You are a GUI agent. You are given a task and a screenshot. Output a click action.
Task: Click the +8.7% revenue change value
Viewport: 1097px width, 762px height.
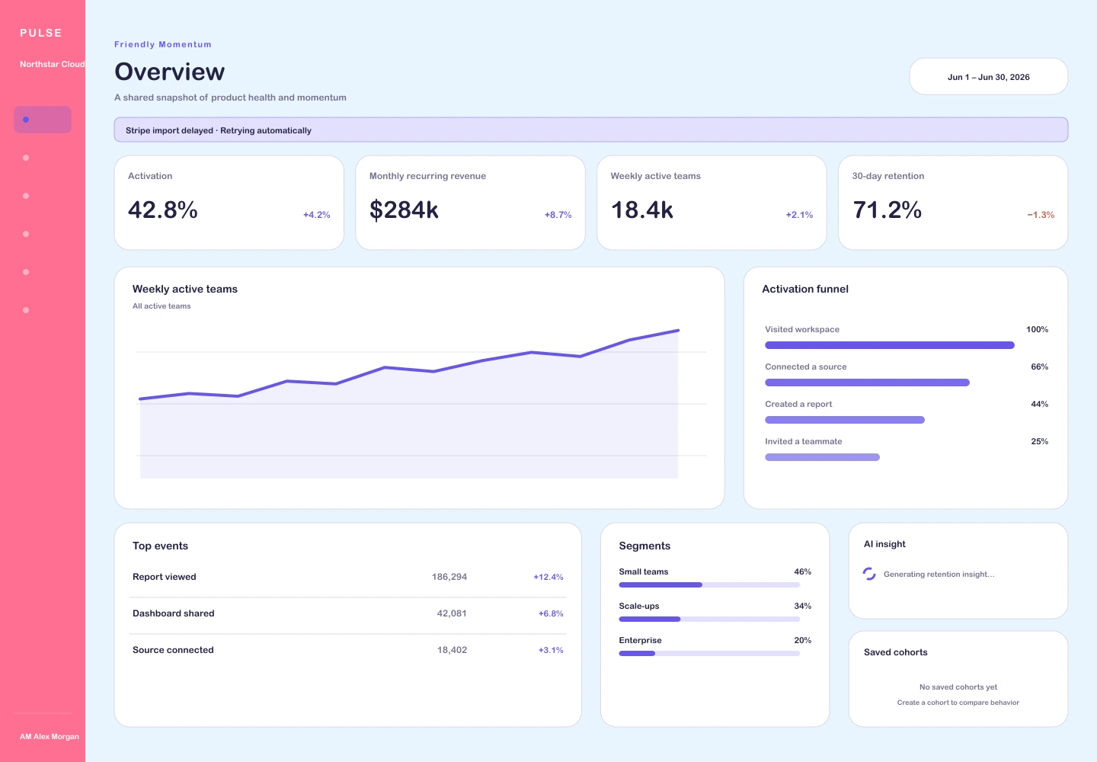click(x=558, y=215)
